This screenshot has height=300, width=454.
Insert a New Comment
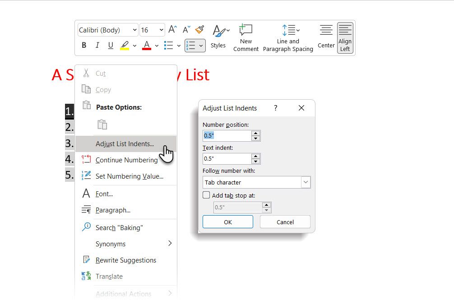click(x=246, y=38)
